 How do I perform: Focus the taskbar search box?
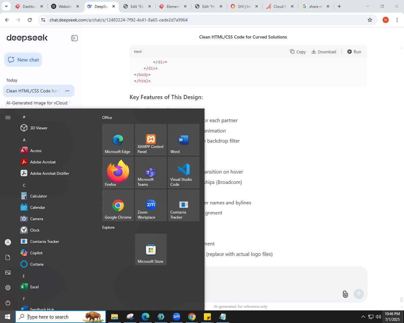[61, 317]
